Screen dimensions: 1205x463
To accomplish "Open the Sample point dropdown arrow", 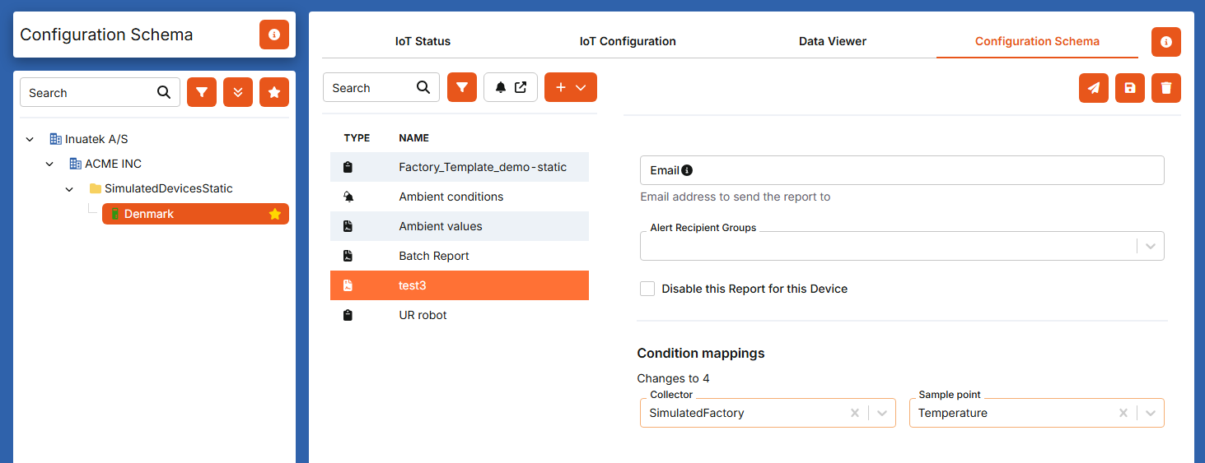I will (x=1151, y=413).
